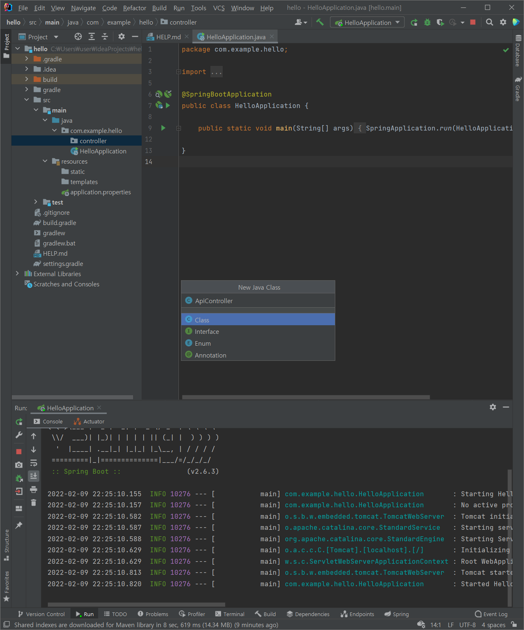Open the Problems tool window
This screenshot has width=524, height=630.
click(x=153, y=614)
